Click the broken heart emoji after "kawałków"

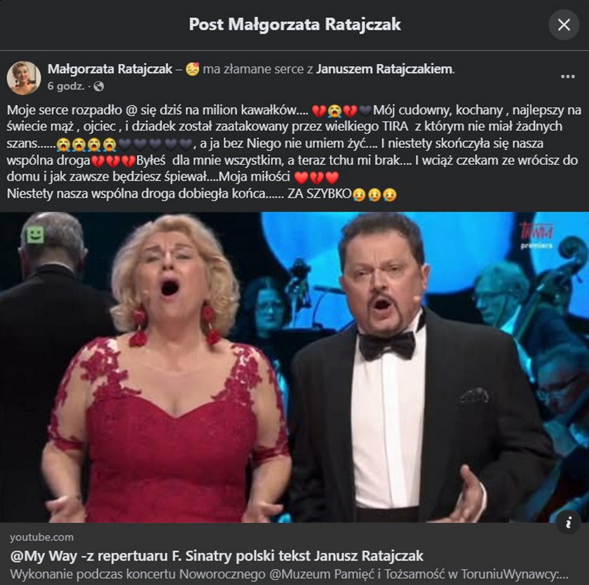(319, 111)
